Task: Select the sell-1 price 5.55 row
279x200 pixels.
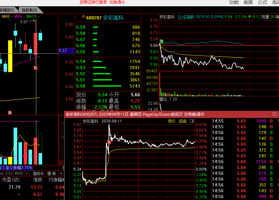Action: 108,52
